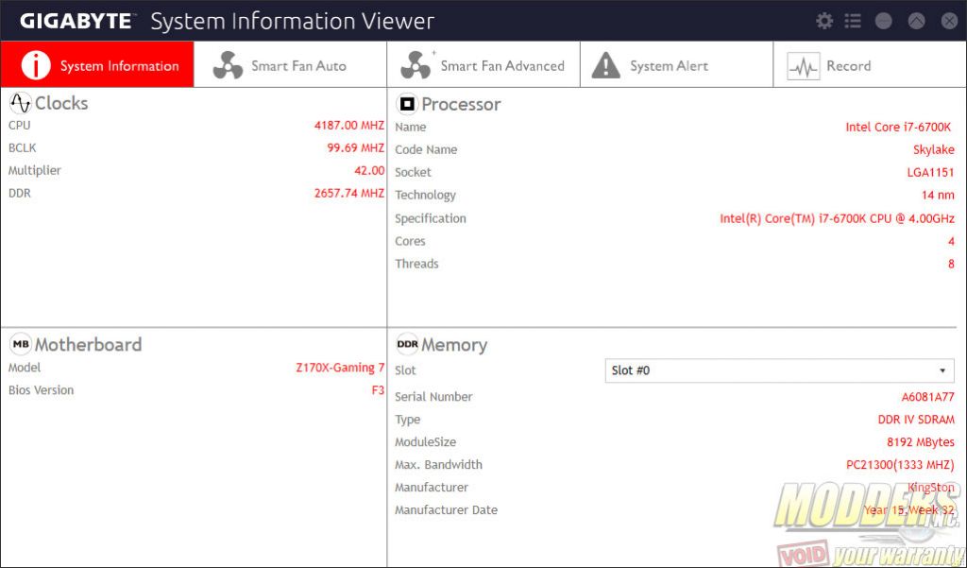Image resolution: width=967 pixels, height=568 pixels.
Task: Click the System Information Viewer title text
Action: click(x=293, y=22)
